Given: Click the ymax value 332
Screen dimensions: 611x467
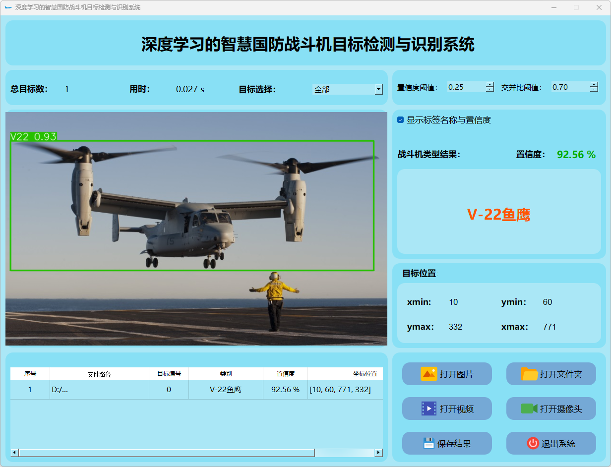Looking at the screenshot, I should (x=455, y=327).
